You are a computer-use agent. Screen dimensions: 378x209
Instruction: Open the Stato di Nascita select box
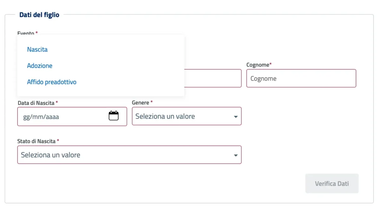click(x=129, y=154)
